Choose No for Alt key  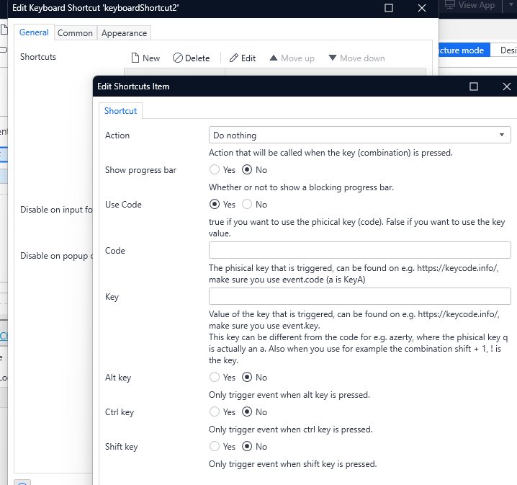[247, 378]
